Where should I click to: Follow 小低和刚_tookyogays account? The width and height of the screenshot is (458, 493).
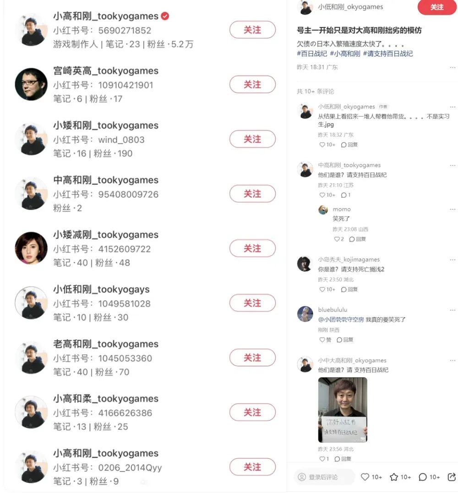(x=252, y=303)
